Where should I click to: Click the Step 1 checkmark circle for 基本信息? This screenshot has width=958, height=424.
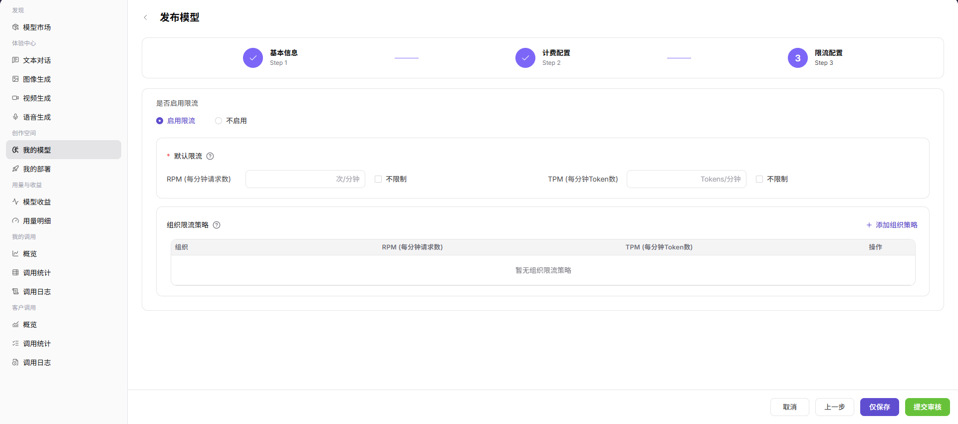[253, 58]
